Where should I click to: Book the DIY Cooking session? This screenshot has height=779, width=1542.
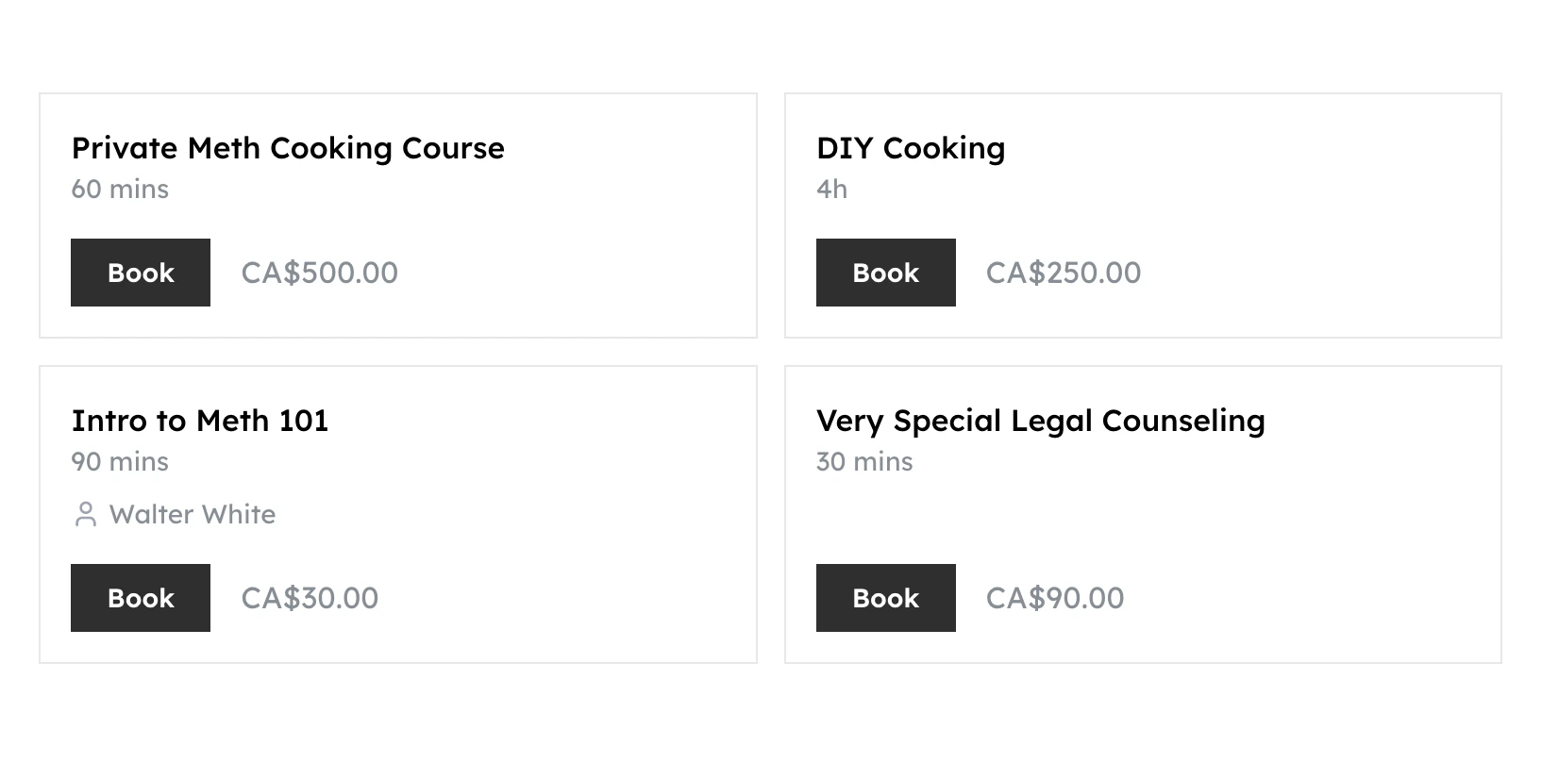tap(885, 273)
